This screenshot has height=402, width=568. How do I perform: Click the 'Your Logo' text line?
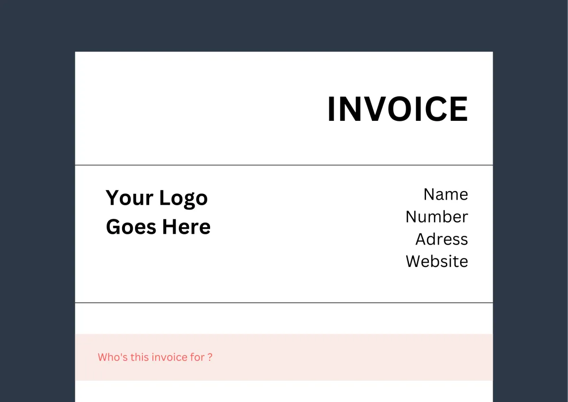[157, 198]
